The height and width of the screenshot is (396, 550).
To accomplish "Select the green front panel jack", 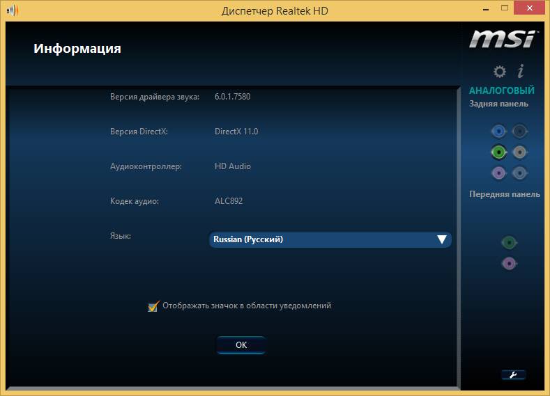I will tap(509, 242).
